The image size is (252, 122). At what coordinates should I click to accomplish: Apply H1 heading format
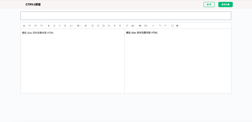[30, 26]
